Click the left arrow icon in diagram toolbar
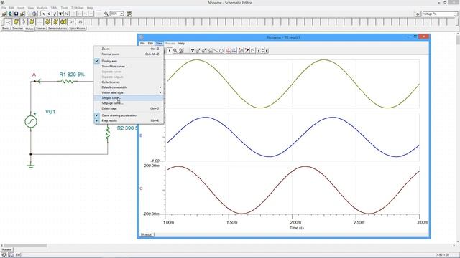This screenshot has width=460, height=258. pyautogui.click(x=259, y=51)
